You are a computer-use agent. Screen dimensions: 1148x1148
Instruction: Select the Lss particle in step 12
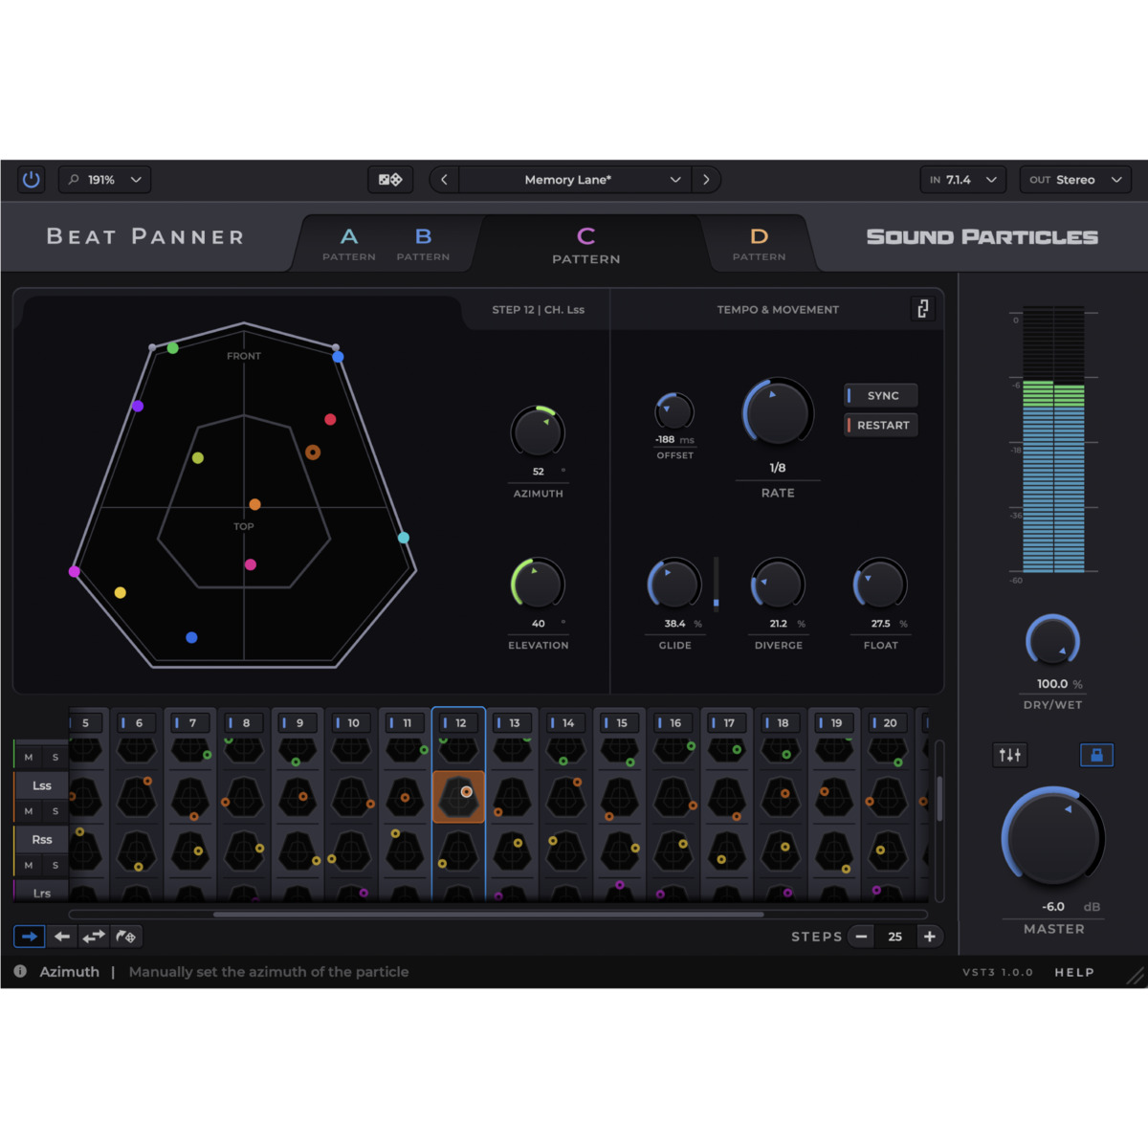[467, 792]
